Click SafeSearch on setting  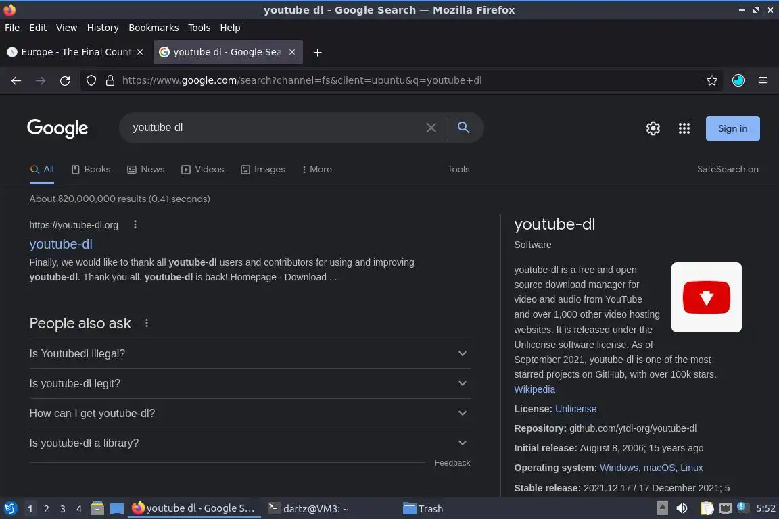pos(728,170)
